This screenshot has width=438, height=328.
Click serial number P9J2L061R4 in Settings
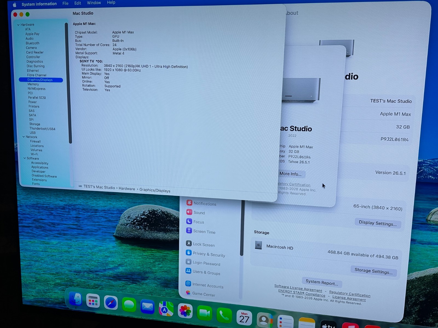(x=394, y=139)
